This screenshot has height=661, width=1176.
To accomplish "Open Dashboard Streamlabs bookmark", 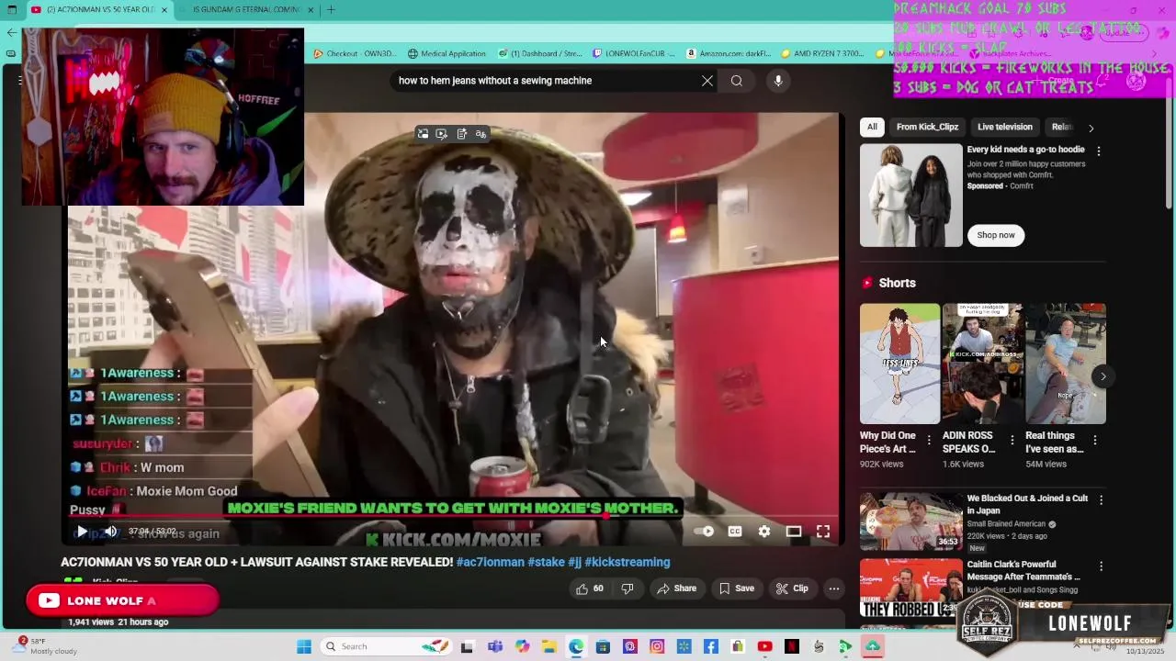I will coord(540,53).
